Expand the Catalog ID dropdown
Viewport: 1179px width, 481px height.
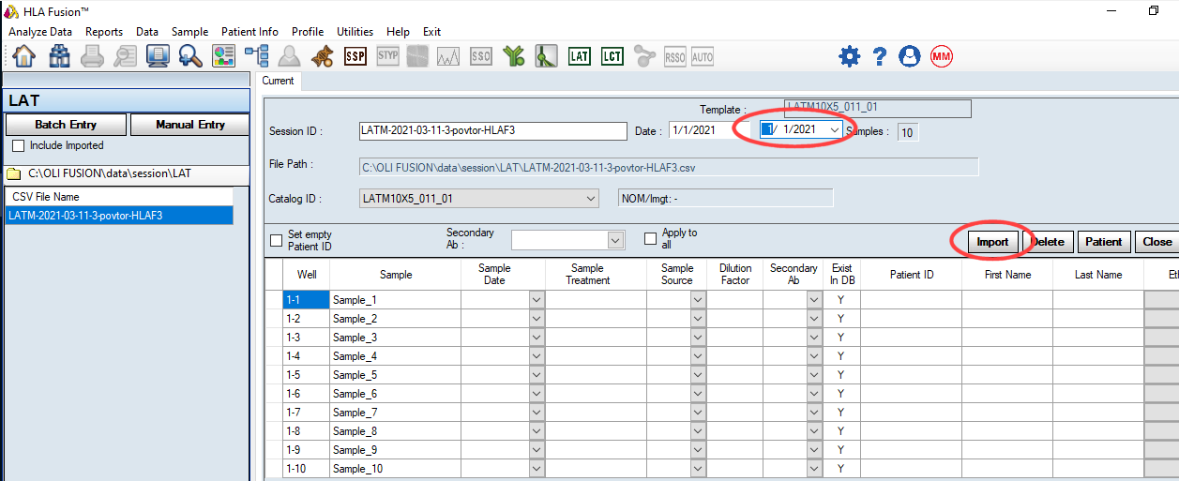click(x=590, y=198)
